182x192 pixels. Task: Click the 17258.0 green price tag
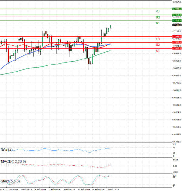(177, 15)
